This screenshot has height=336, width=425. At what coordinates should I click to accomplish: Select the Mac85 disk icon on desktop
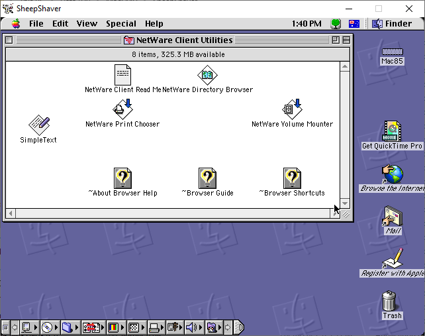click(392, 52)
